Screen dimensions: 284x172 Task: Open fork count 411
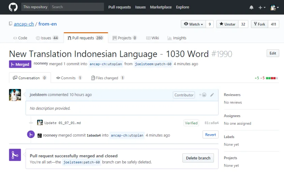[273, 24]
